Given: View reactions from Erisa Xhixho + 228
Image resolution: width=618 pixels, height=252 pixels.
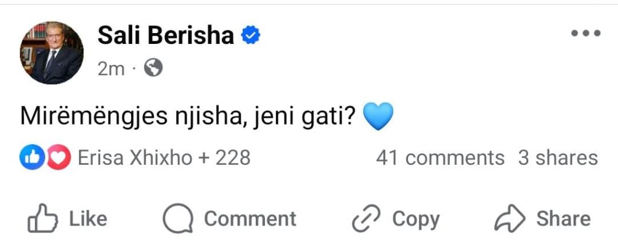Looking at the screenshot, I should (164, 158).
